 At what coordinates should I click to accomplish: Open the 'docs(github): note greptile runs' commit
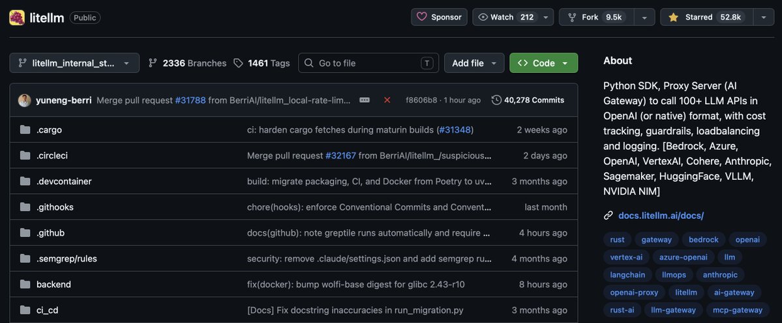pyautogui.click(x=368, y=233)
